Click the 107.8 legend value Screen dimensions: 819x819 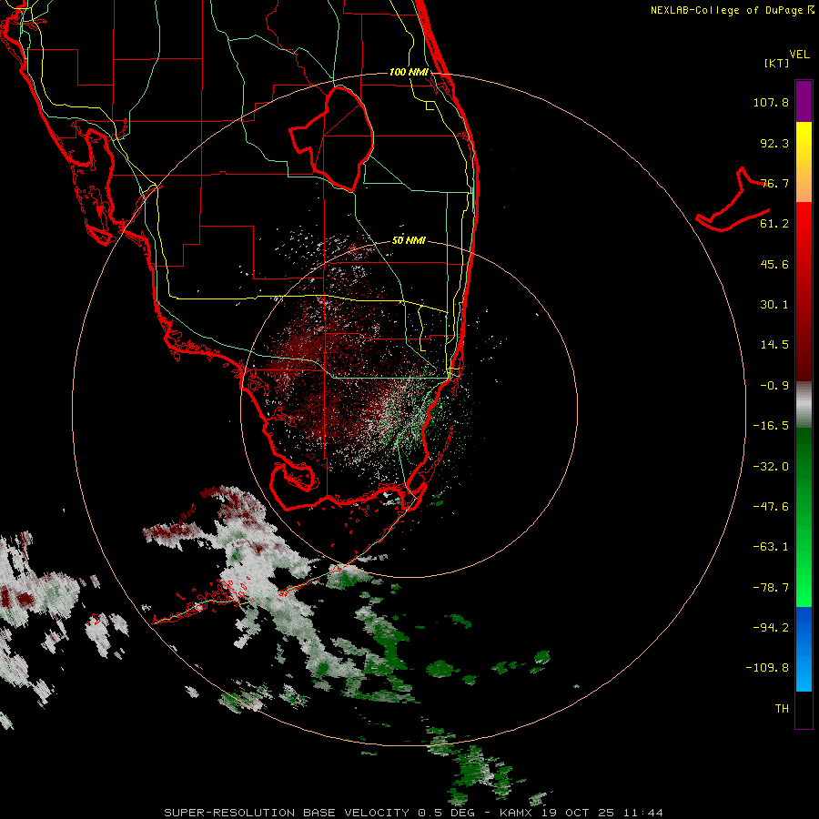click(x=771, y=102)
